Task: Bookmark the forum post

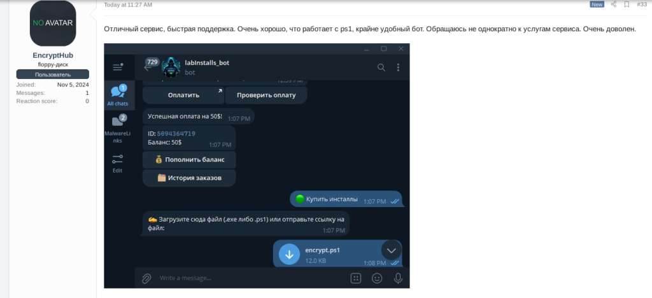Action: click(x=627, y=4)
